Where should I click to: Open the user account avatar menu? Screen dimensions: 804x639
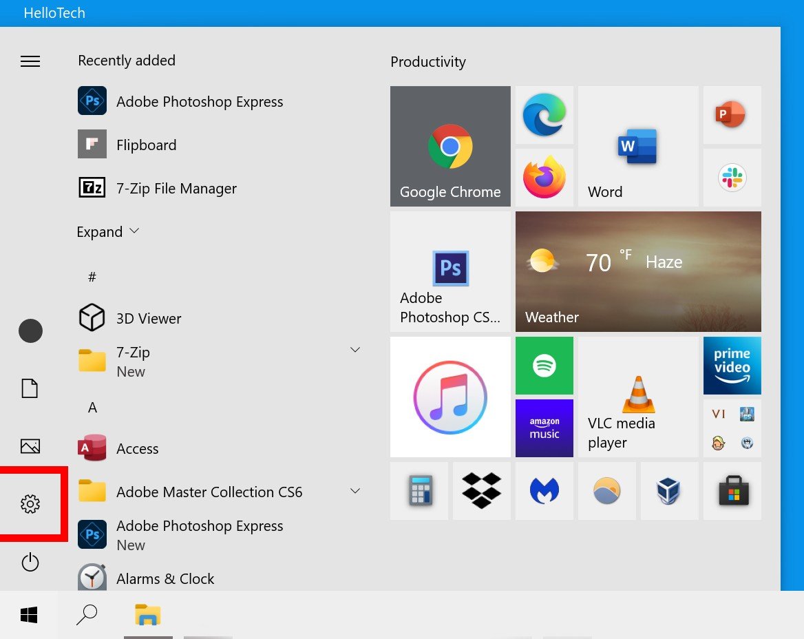pos(30,331)
